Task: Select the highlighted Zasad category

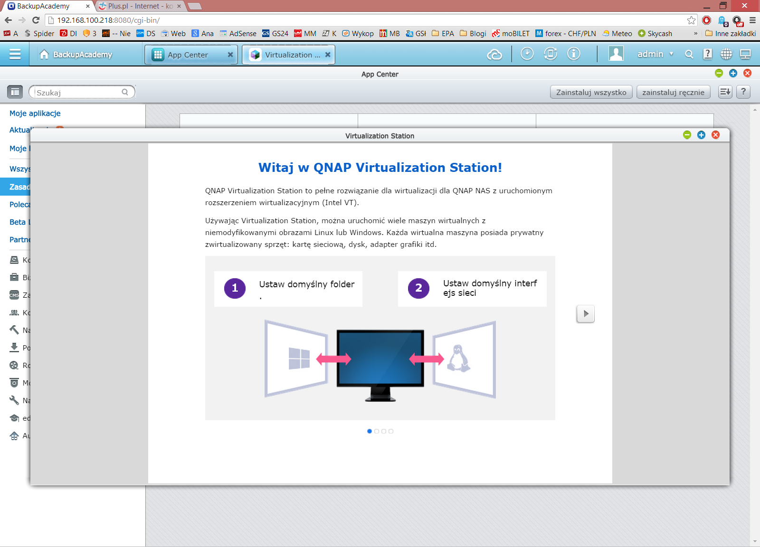Action: pyautogui.click(x=15, y=187)
